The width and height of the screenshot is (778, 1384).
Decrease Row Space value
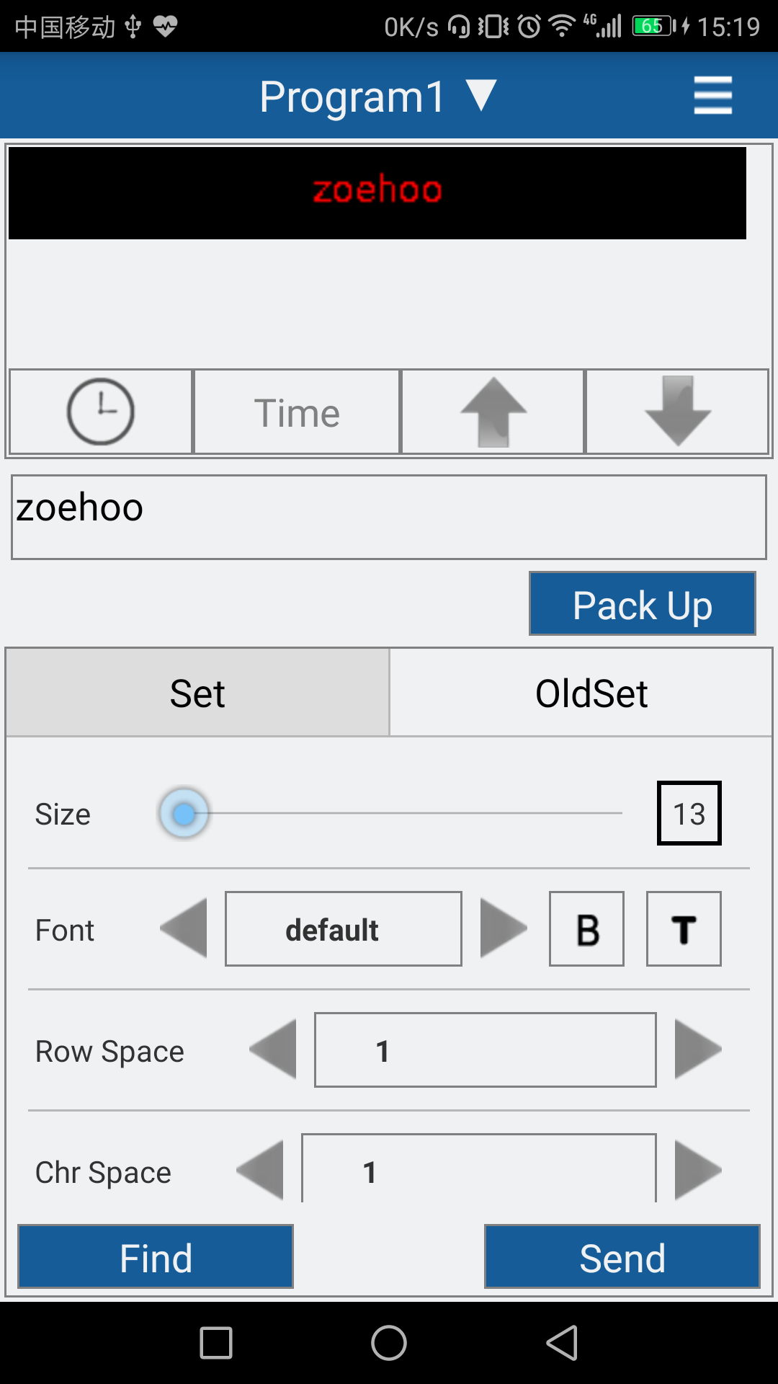tap(274, 1050)
